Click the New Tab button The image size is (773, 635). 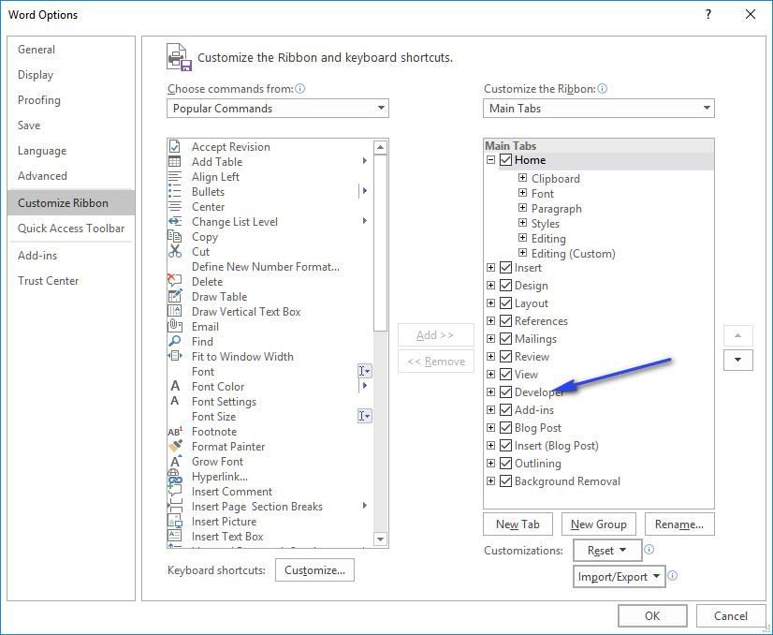518,524
